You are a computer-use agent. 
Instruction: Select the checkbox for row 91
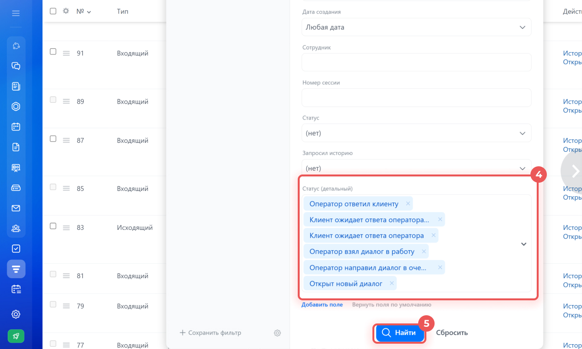point(53,52)
